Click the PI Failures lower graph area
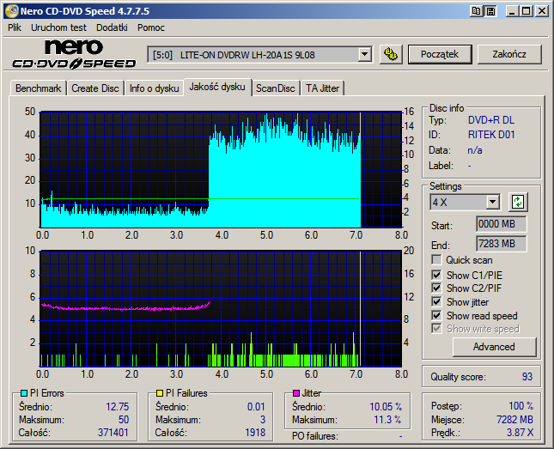The image size is (554, 449). click(221, 309)
